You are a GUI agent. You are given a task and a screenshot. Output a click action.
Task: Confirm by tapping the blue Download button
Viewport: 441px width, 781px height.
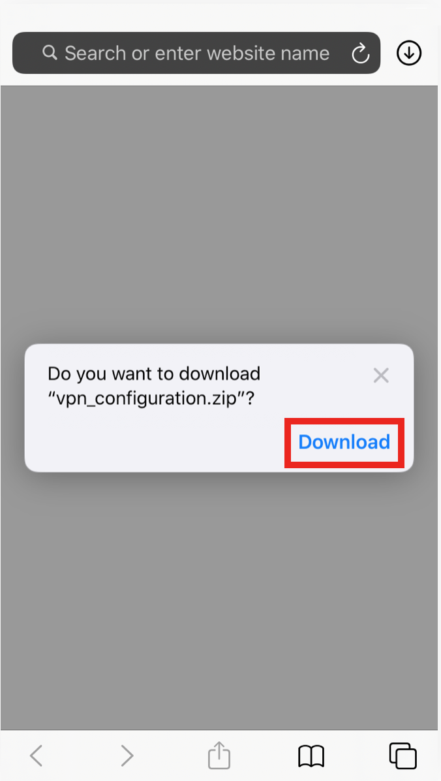click(x=344, y=442)
